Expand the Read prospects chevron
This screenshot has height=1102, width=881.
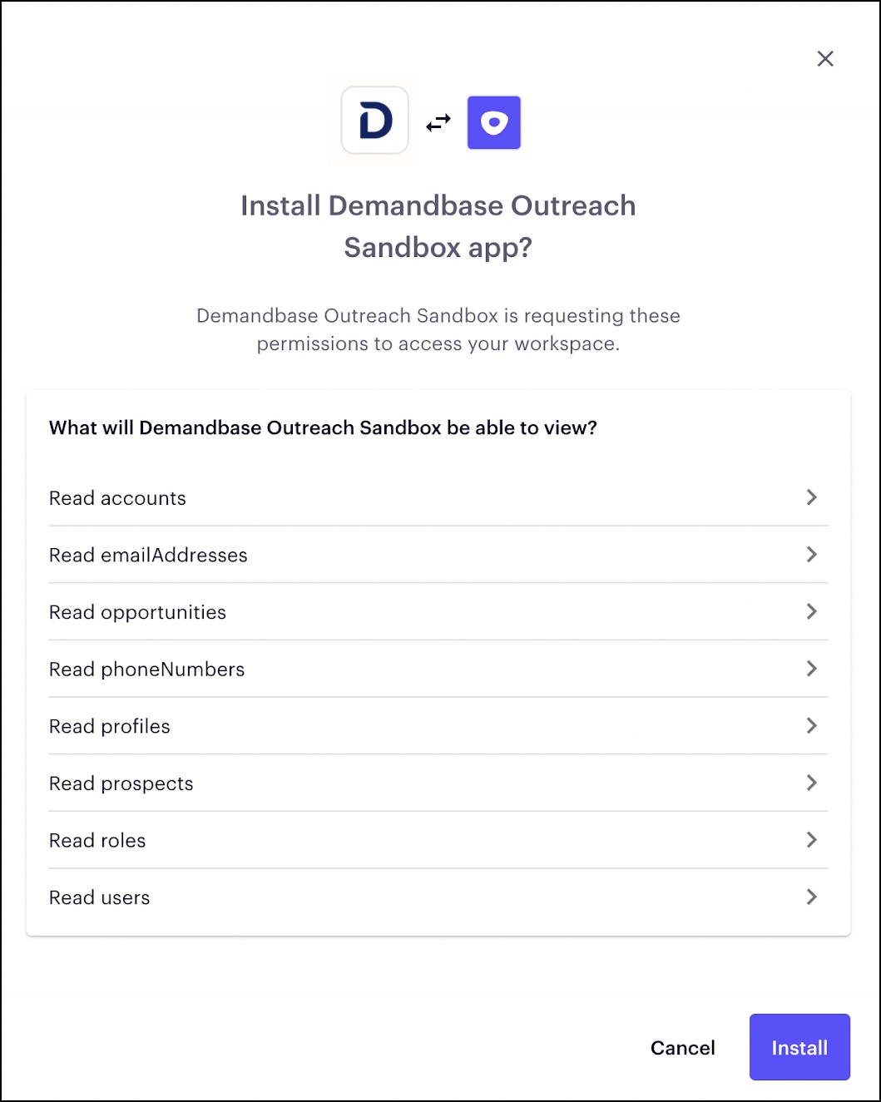812,783
